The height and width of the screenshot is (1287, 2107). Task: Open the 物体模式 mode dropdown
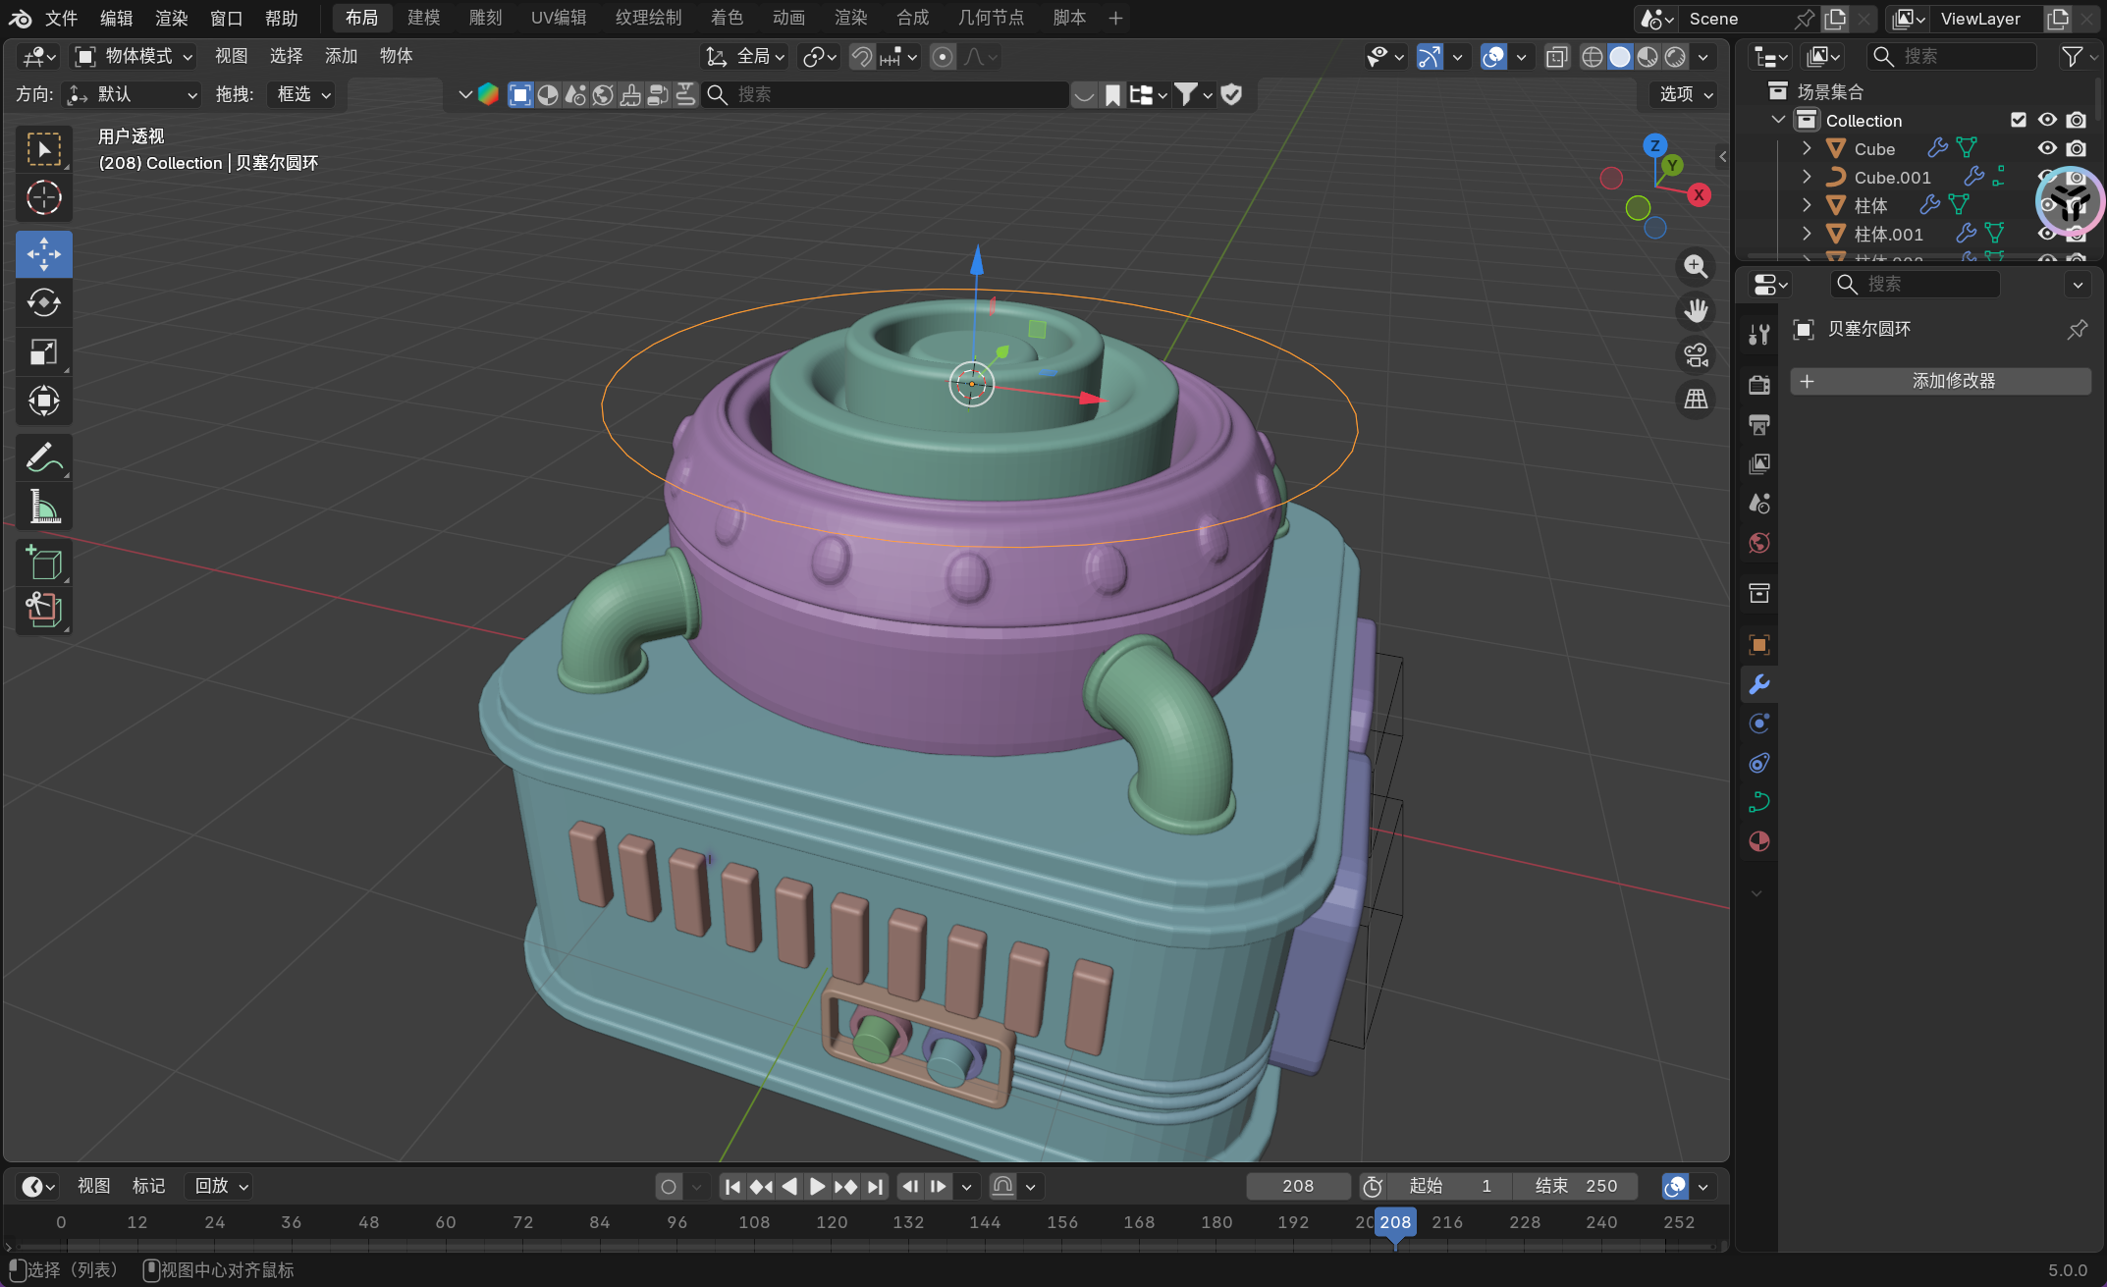point(135,57)
